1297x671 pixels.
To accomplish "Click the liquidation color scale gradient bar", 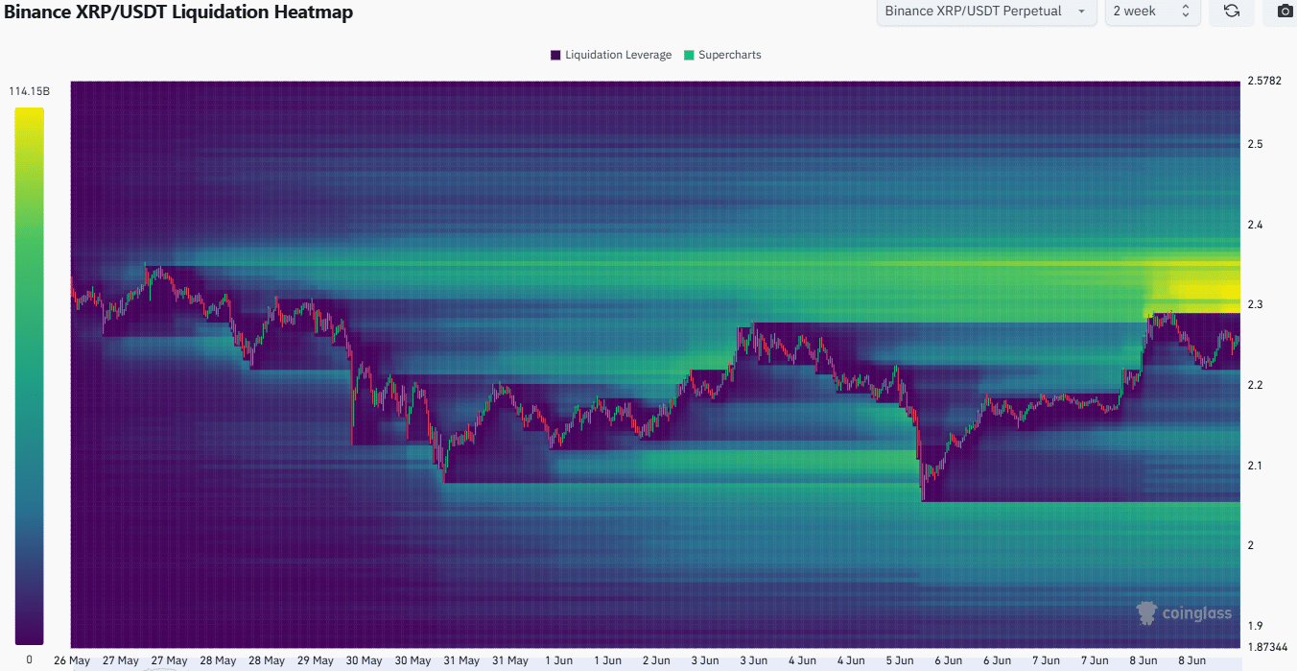I will pyautogui.click(x=29, y=375).
